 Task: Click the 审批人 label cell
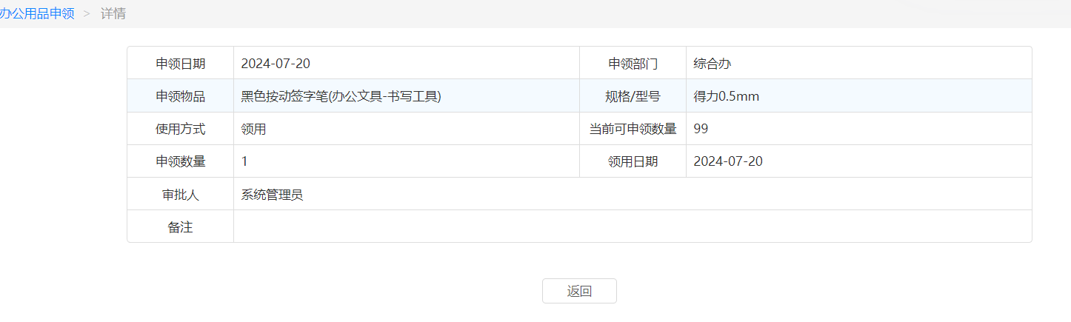[181, 194]
